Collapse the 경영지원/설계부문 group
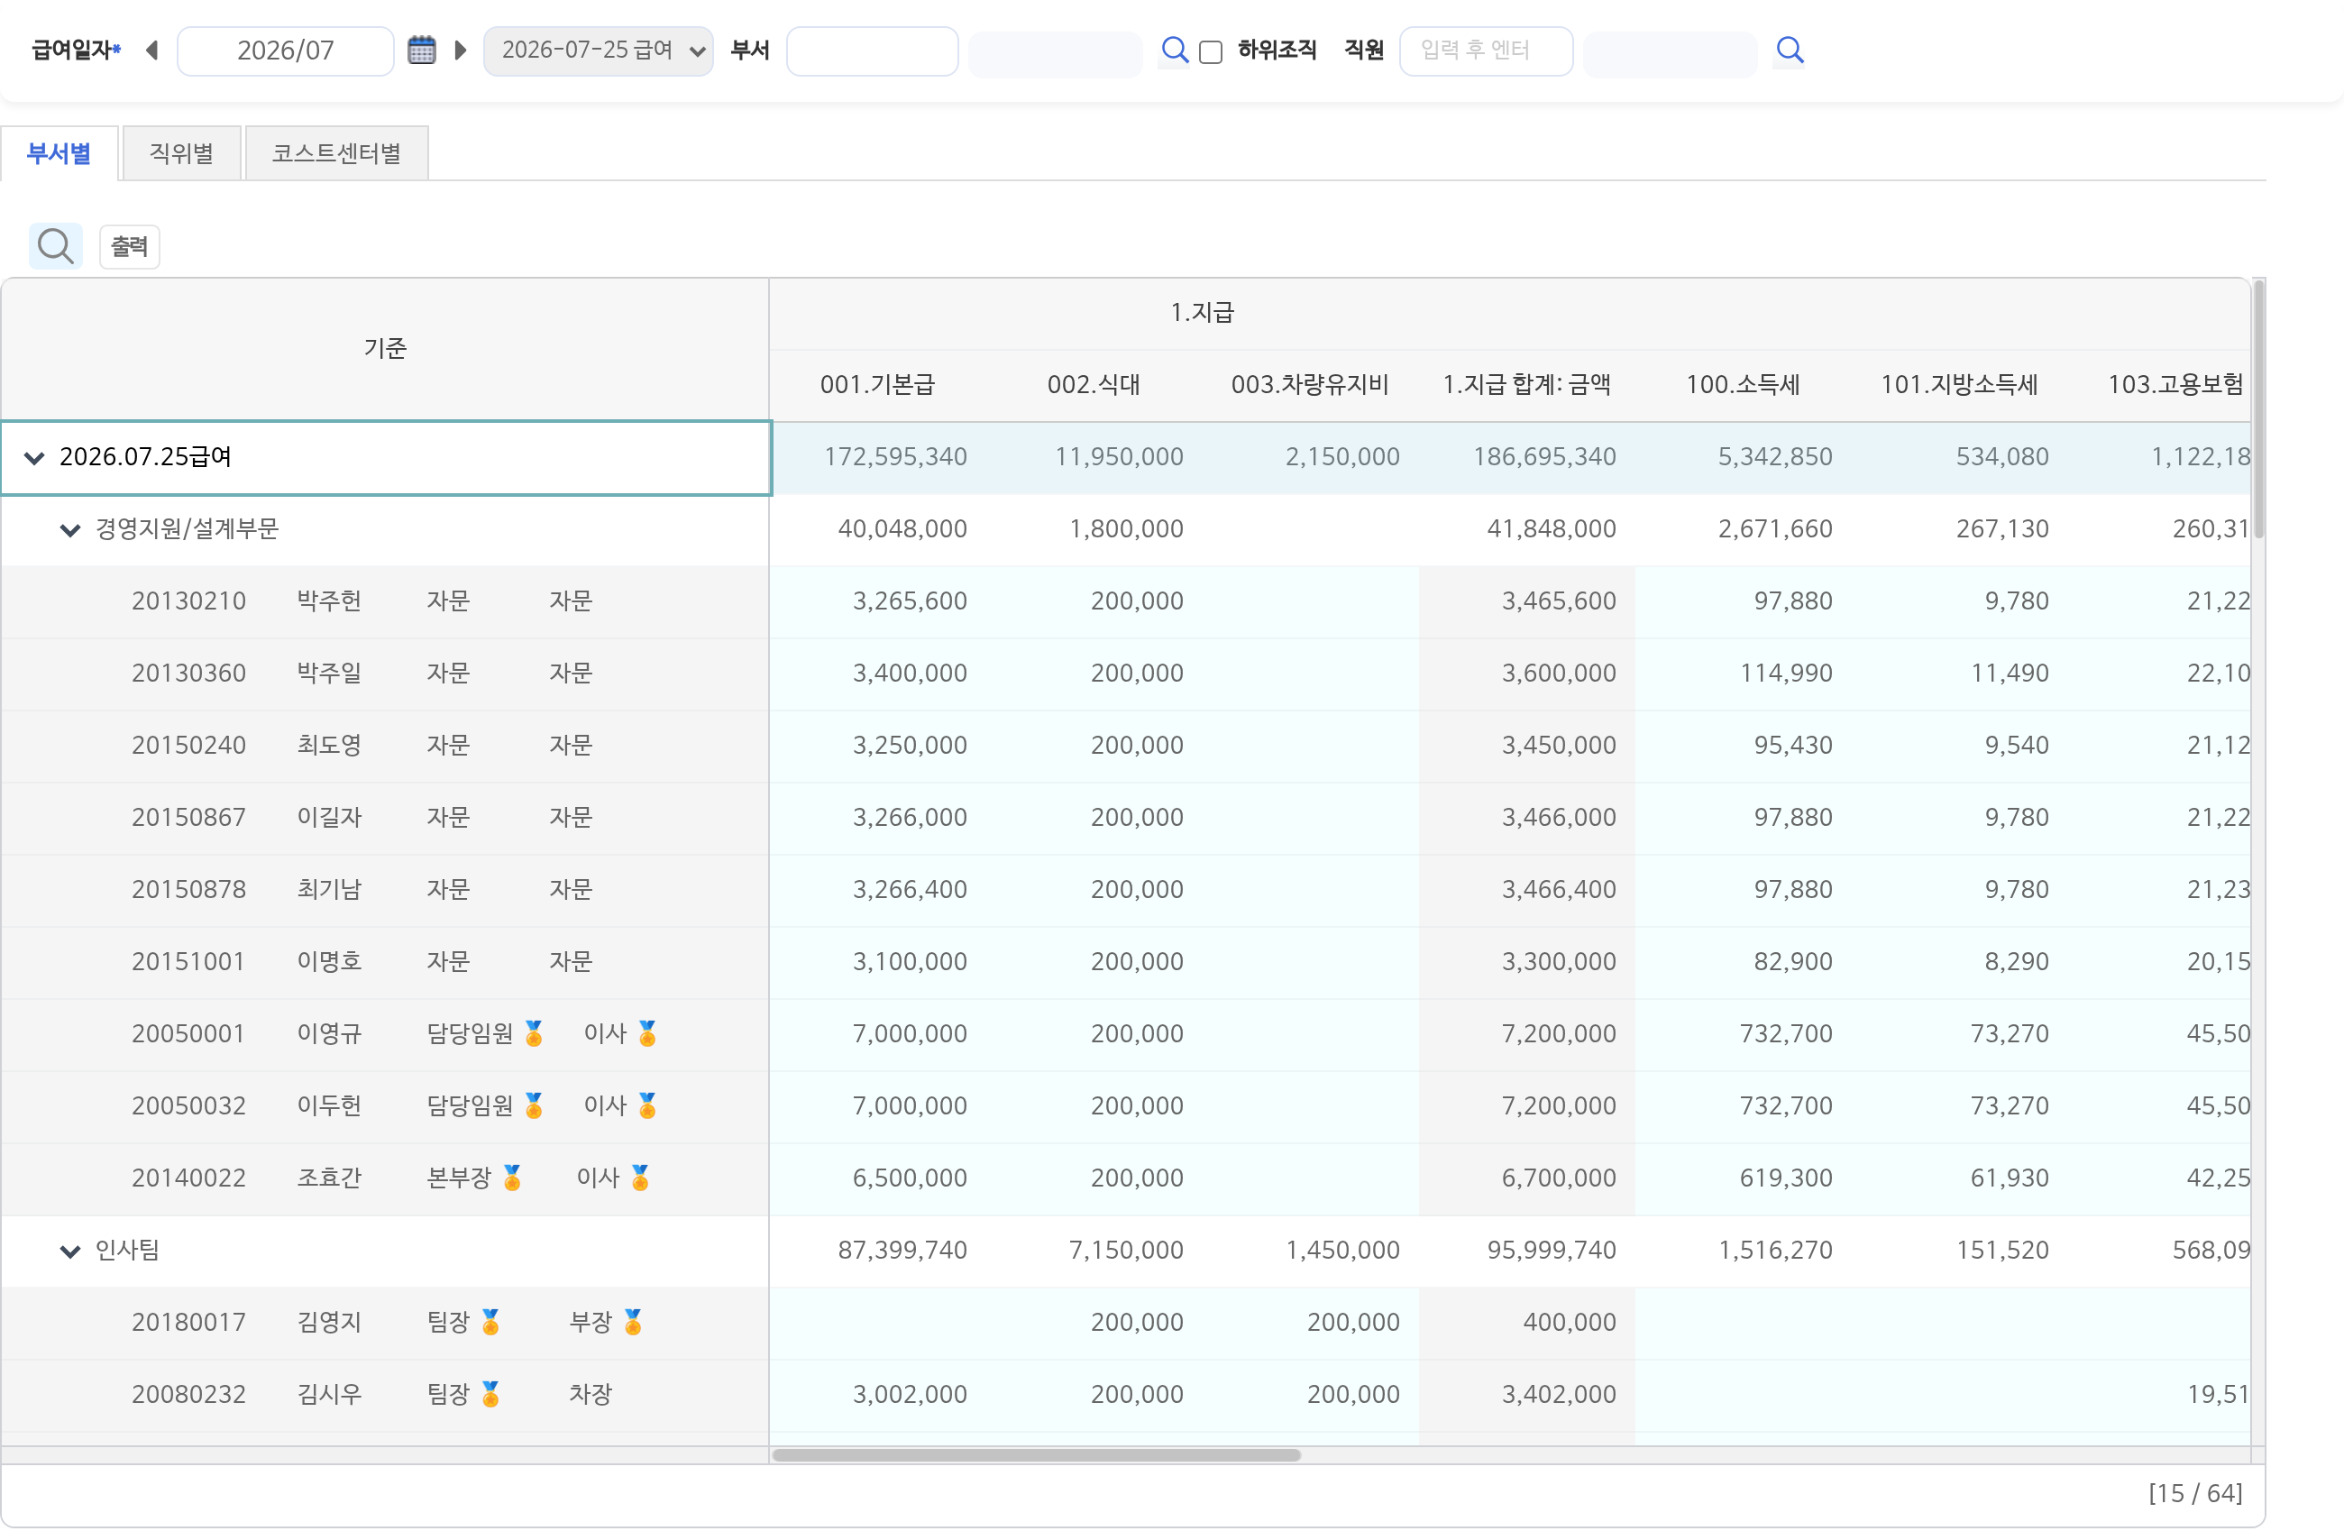2344x1531 pixels. (x=70, y=530)
